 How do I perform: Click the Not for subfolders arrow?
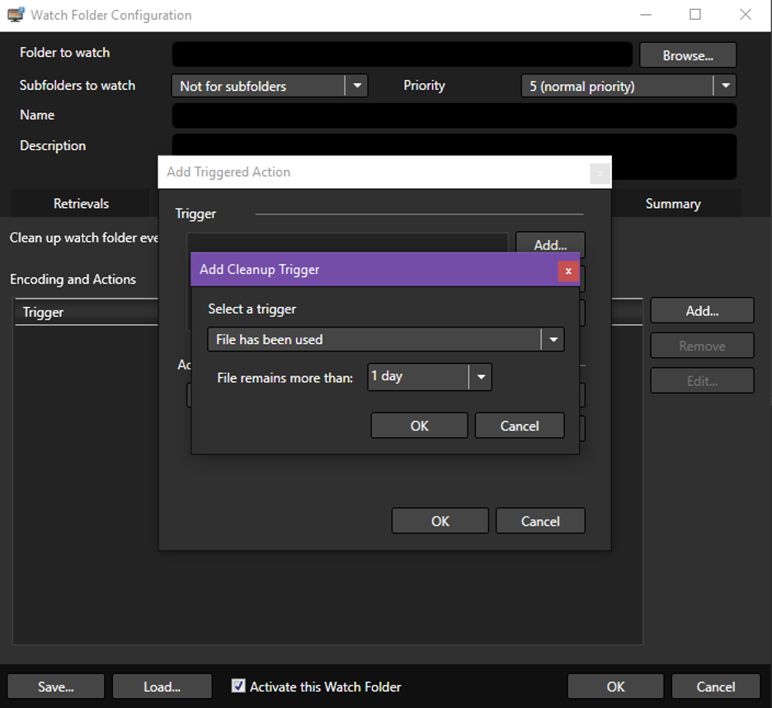357,86
